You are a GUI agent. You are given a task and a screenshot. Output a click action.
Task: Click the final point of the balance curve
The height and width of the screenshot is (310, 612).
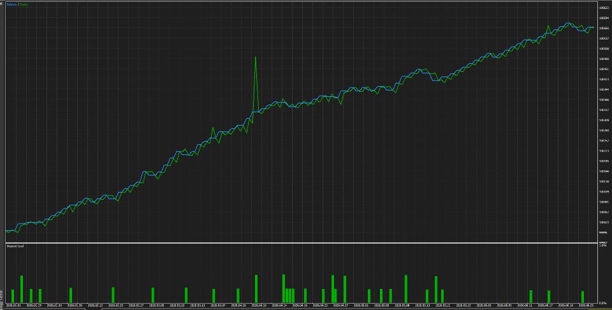pyautogui.click(x=594, y=27)
